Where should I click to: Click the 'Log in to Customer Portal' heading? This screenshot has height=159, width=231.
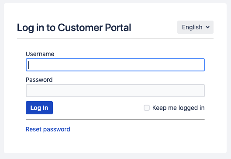[74, 28]
